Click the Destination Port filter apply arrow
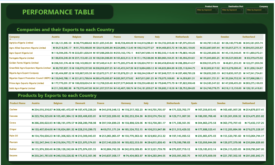This screenshot has width=275, height=165. (241, 10)
